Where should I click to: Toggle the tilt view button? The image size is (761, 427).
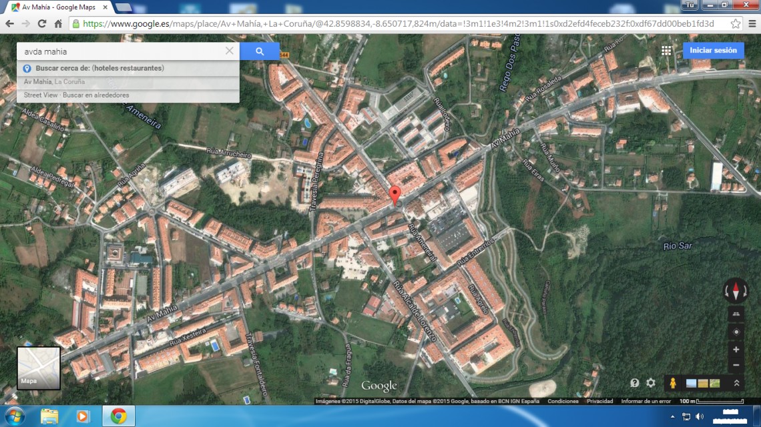click(736, 314)
